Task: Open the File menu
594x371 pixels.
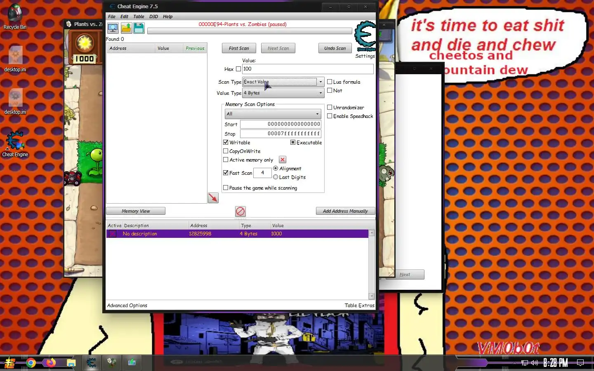Action: pos(112,16)
